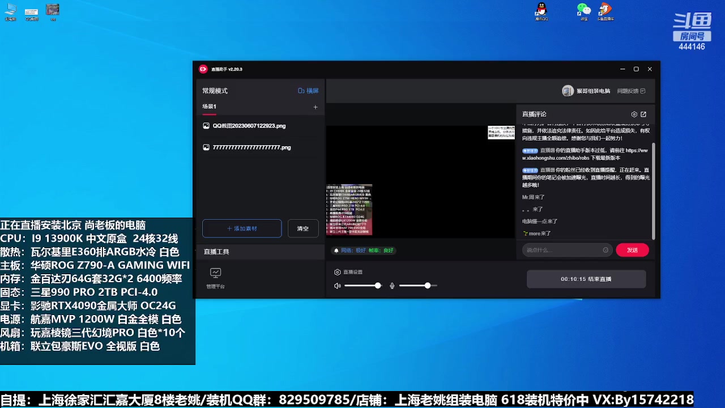The image size is (725, 408).
Task: Adjust the microphone volume slider
Action: click(418, 286)
